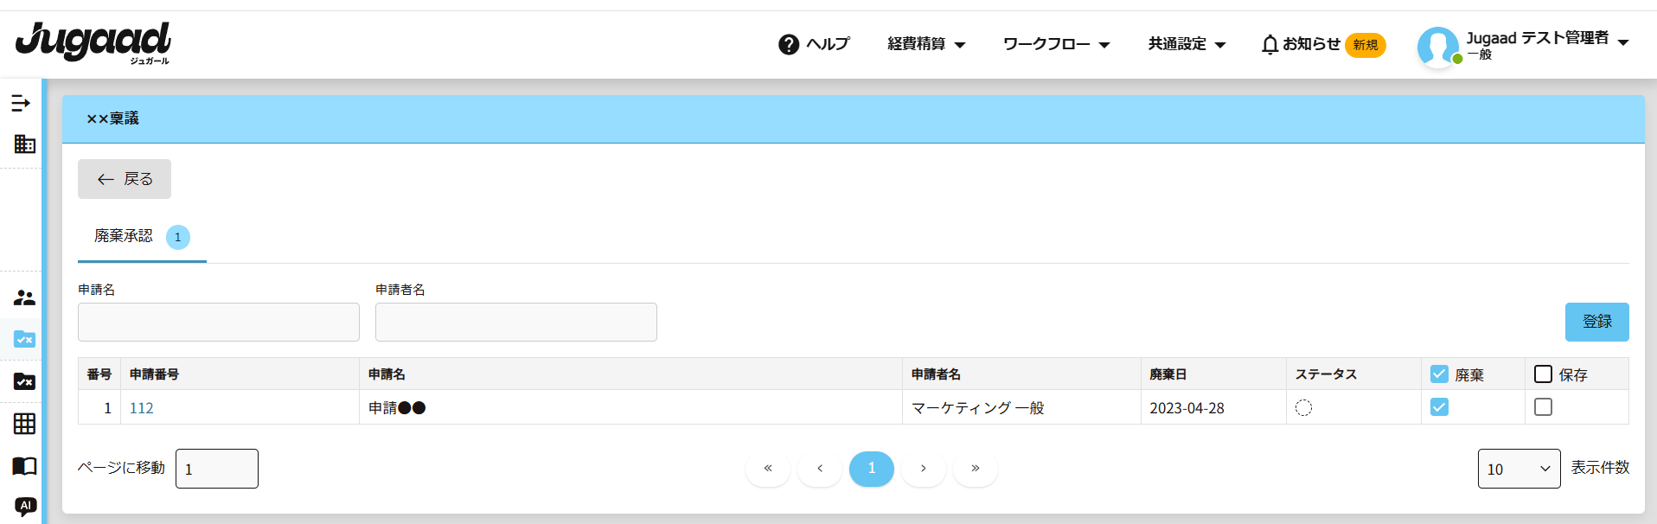Expand the sidebar menu toggle icon

pyautogui.click(x=21, y=104)
